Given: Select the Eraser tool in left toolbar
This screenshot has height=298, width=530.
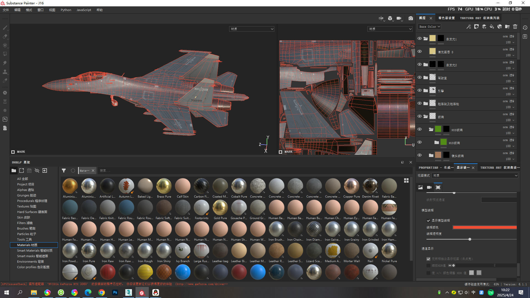Looking at the screenshot, I should (5, 36).
